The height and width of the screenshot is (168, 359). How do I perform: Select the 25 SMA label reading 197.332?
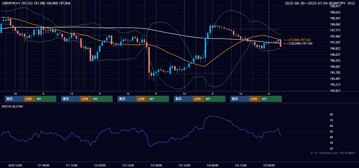(297, 40)
